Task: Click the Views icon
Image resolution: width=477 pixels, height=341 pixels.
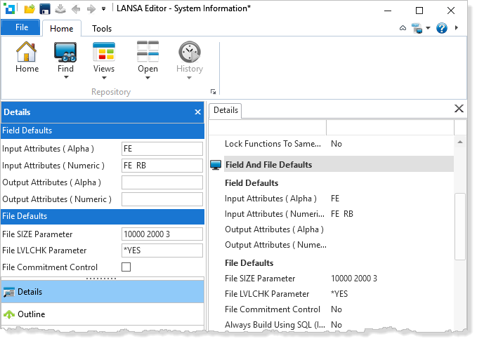Action: click(x=104, y=52)
